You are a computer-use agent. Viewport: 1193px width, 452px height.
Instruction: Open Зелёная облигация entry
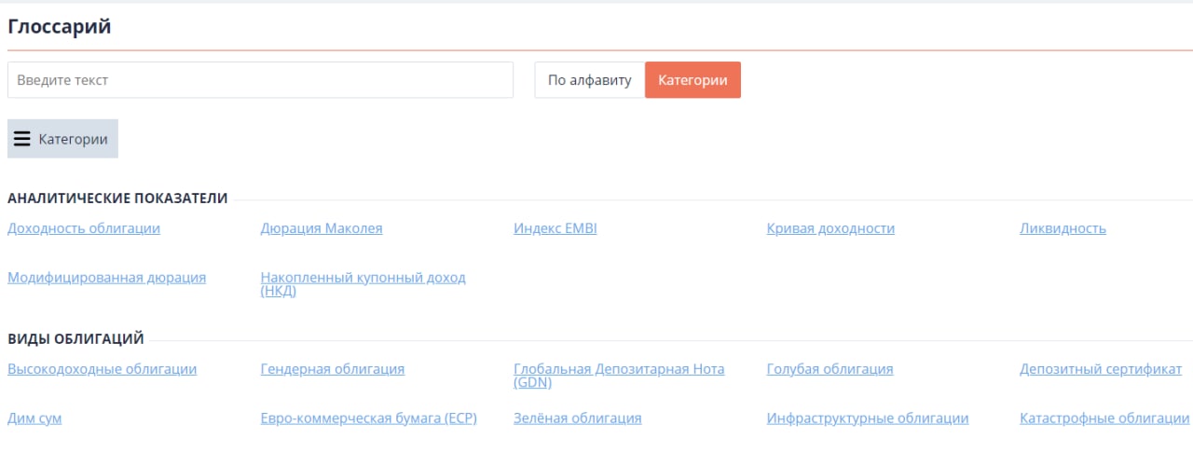578,418
